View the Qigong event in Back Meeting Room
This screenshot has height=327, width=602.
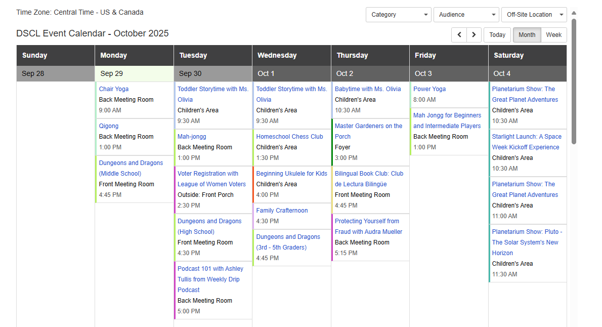coord(108,126)
